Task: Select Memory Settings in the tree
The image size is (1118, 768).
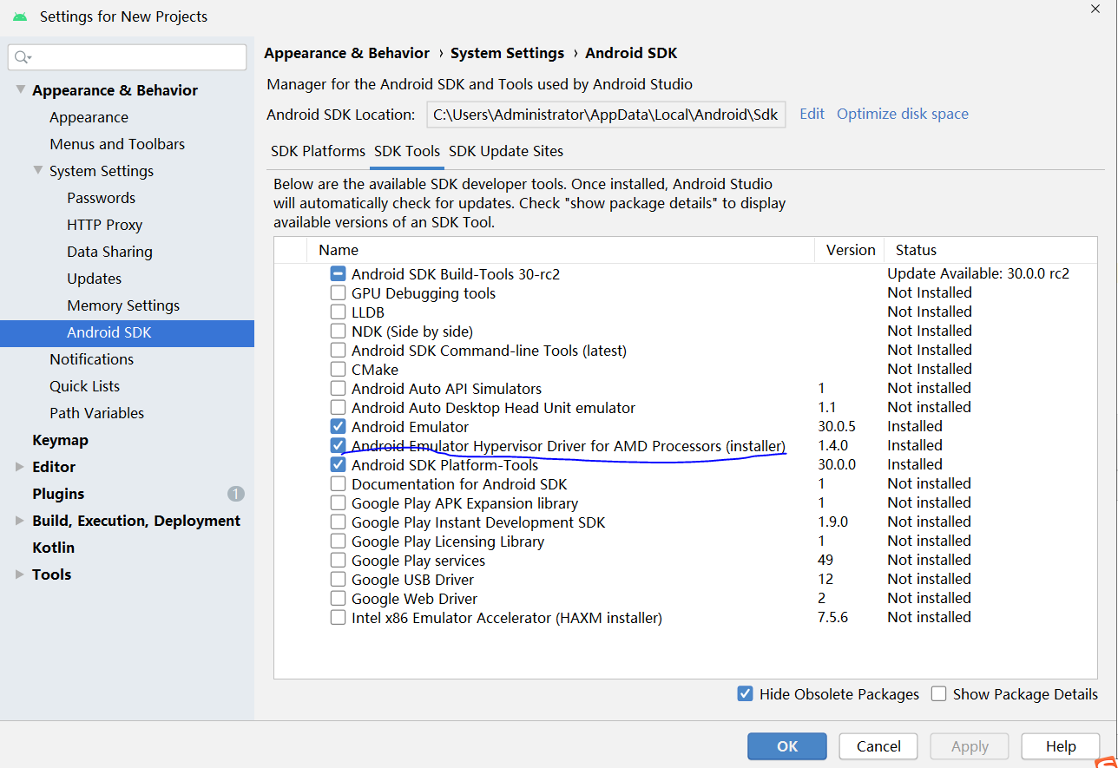Action: pos(123,305)
